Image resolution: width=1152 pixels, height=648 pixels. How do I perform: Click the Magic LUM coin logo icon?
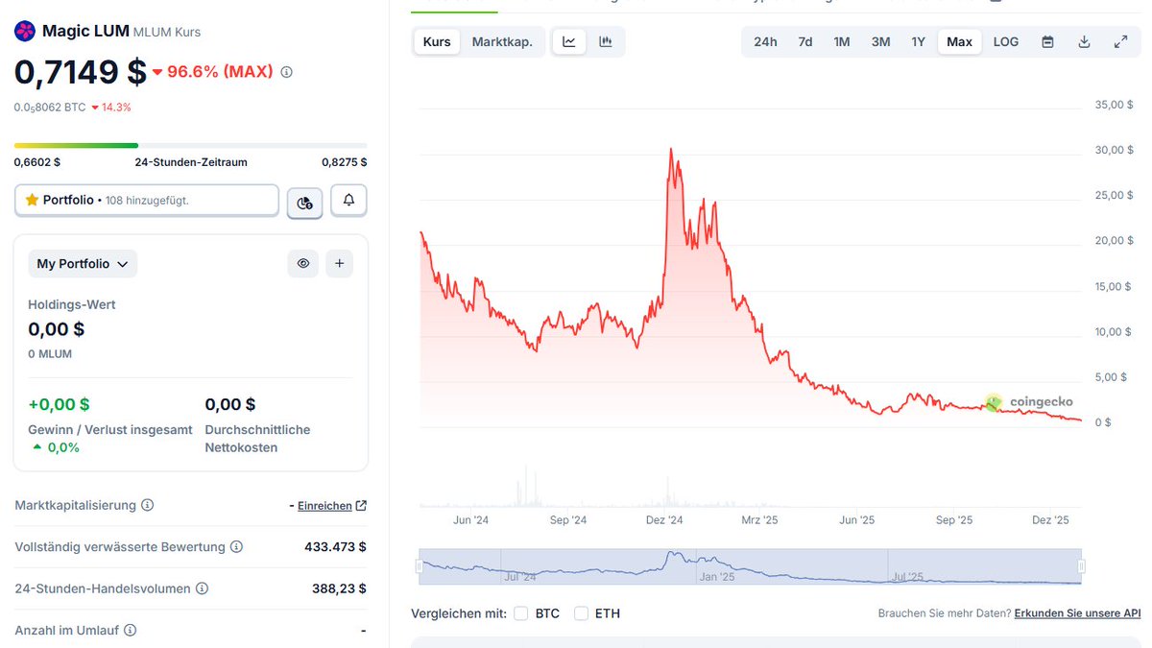24,32
